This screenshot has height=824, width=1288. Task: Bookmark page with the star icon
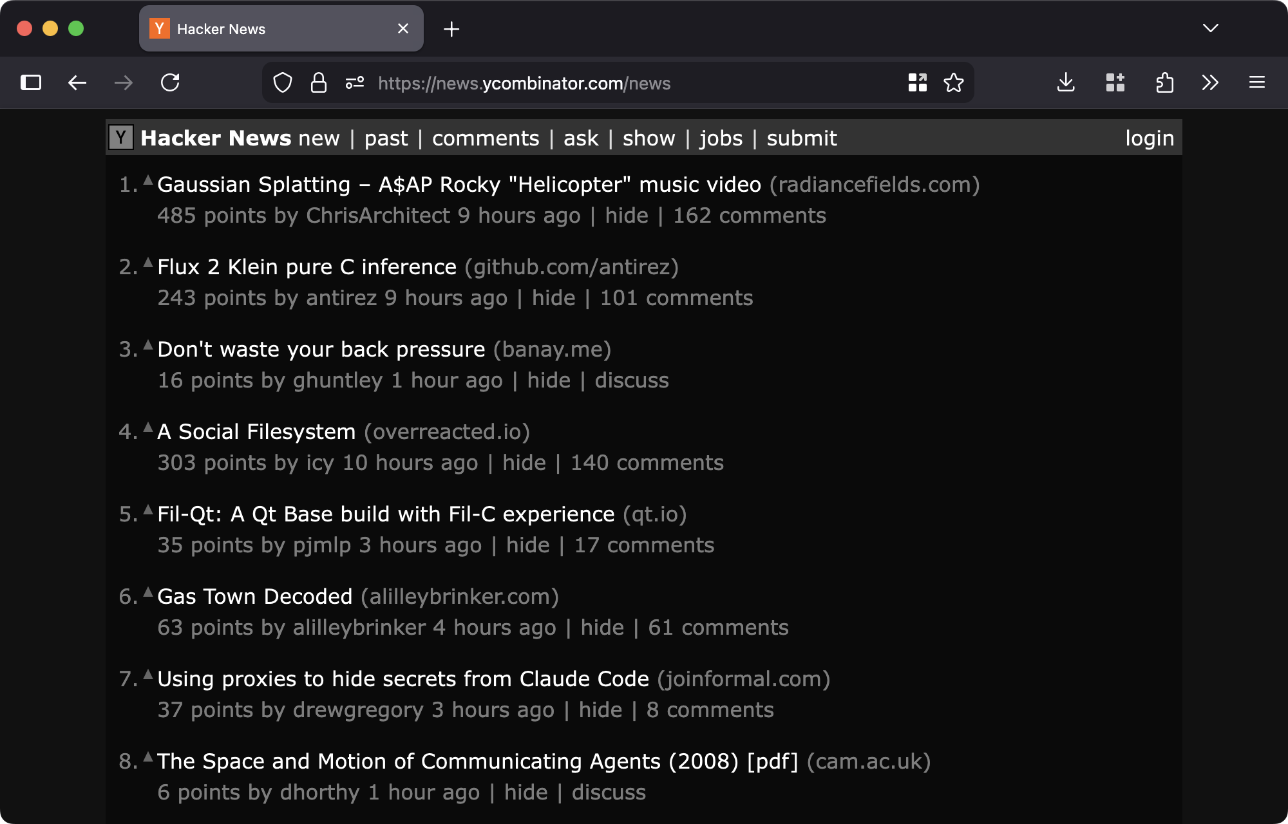coord(953,83)
